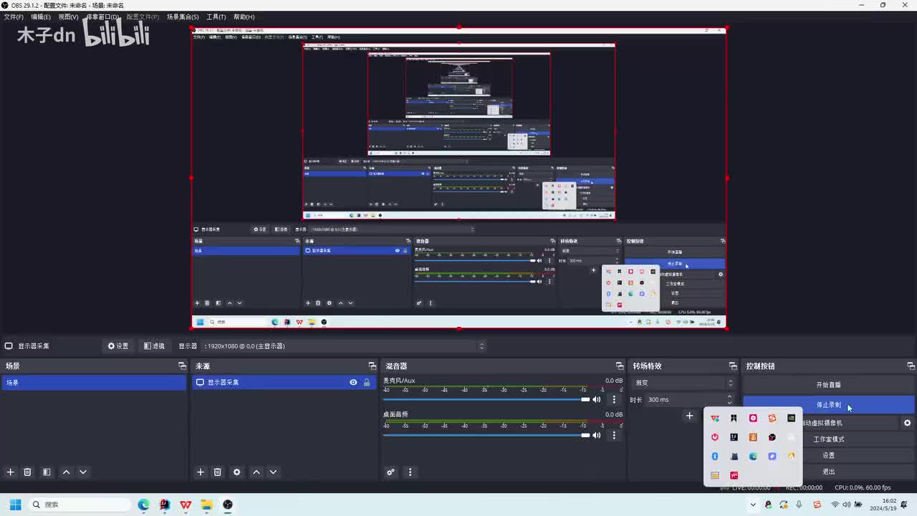917x516 pixels.
Task: Mute the 麦克风/Aux audio channel
Action: click(597, 399)
